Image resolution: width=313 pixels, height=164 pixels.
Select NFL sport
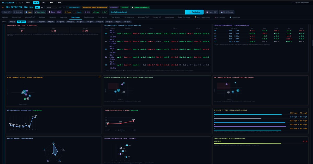(44, 3)
